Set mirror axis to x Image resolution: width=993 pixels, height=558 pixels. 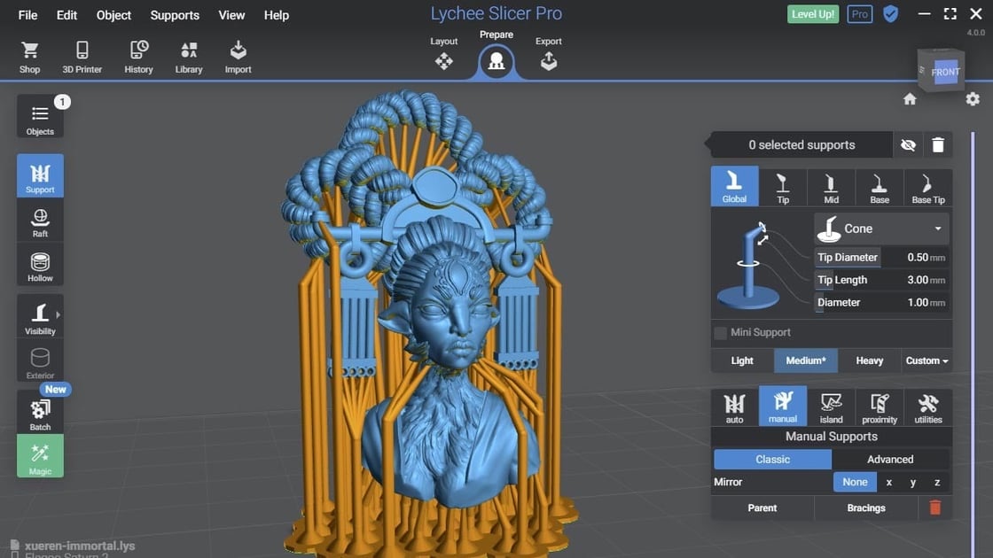point(889,482)
